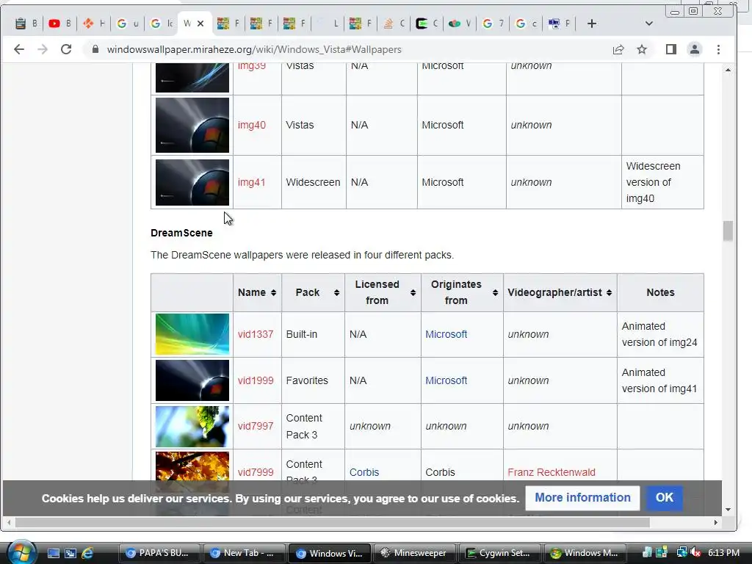Click the muted volume tray icon
Image resolution: width=752 pixels, height=564 pixels.
click(x=696, y=553)
